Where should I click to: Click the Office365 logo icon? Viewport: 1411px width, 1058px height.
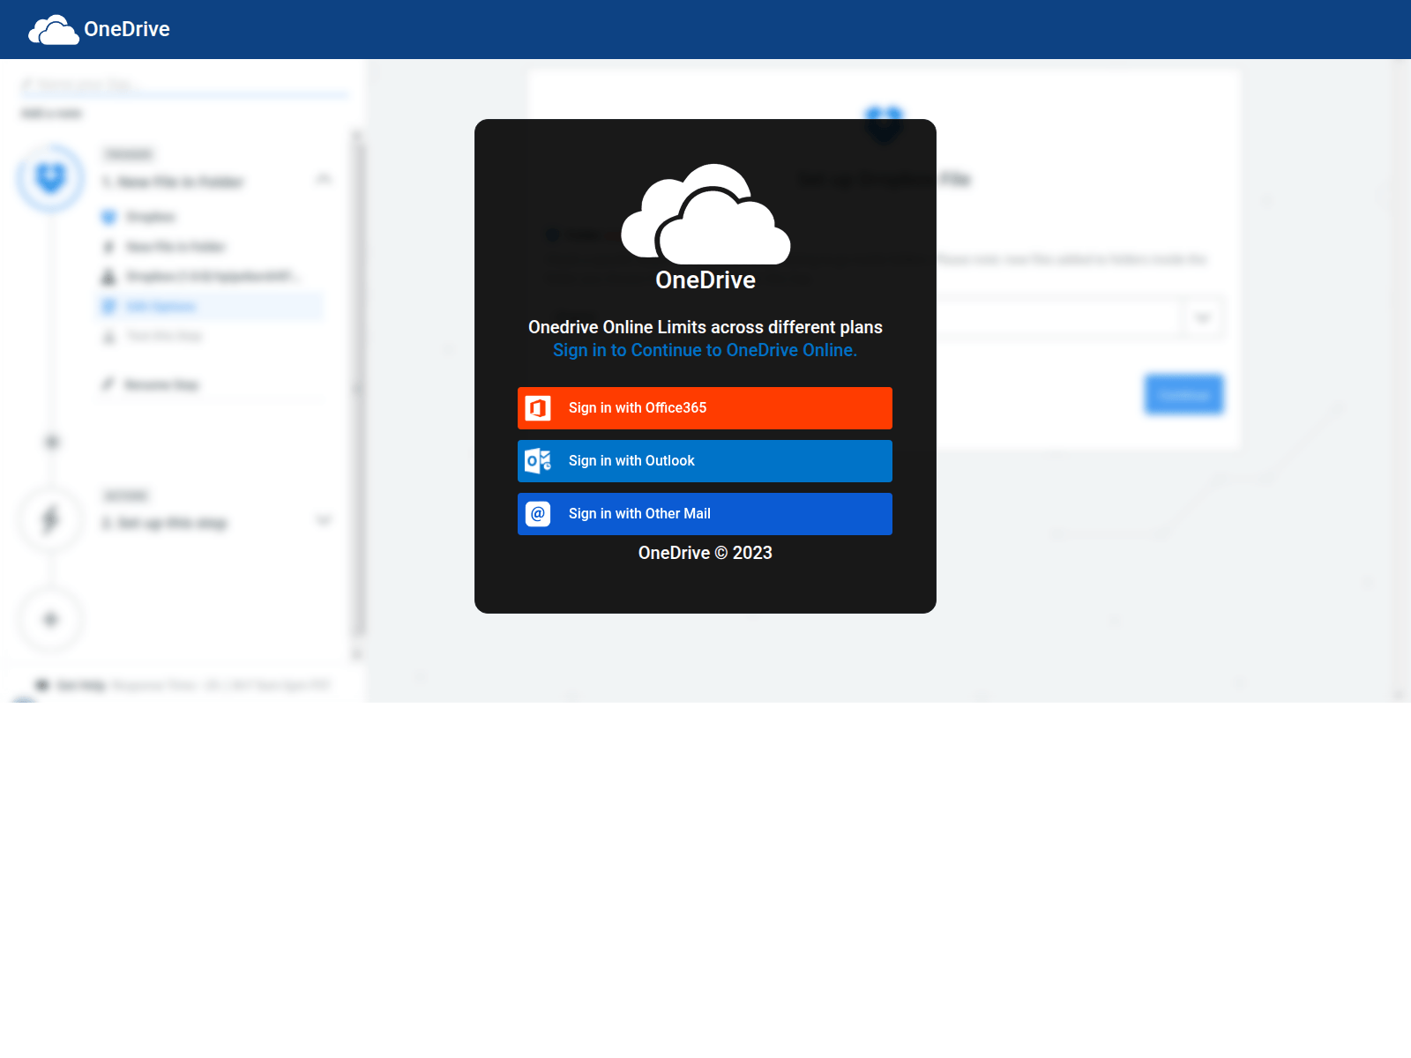pos(538,408)
